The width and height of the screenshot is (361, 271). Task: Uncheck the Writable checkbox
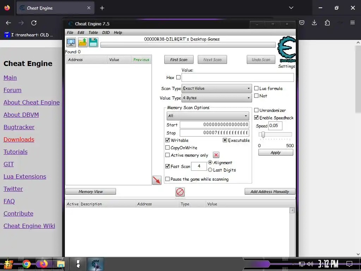[x=167, y=140]
